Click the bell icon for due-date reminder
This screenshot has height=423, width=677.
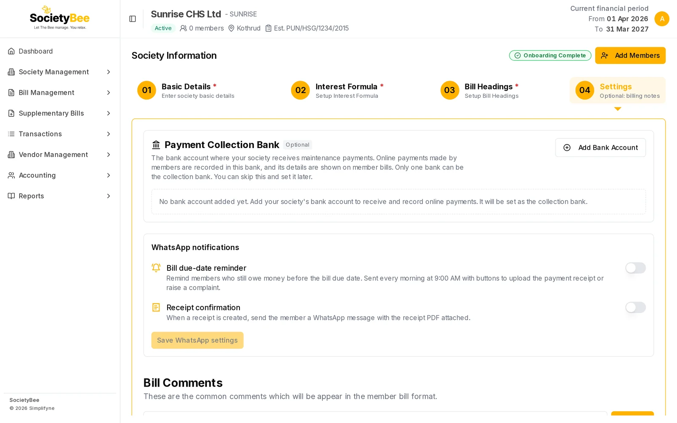(156, 268)
